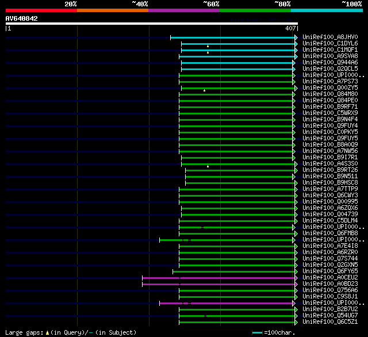This screenshot has width=368, height=337.
Task: Open hit UniRef100_A8JHV0
Action: pyautogui.click(x=330, y=37)
